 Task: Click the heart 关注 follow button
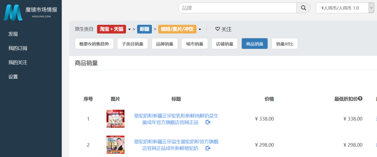click(223, 29)
